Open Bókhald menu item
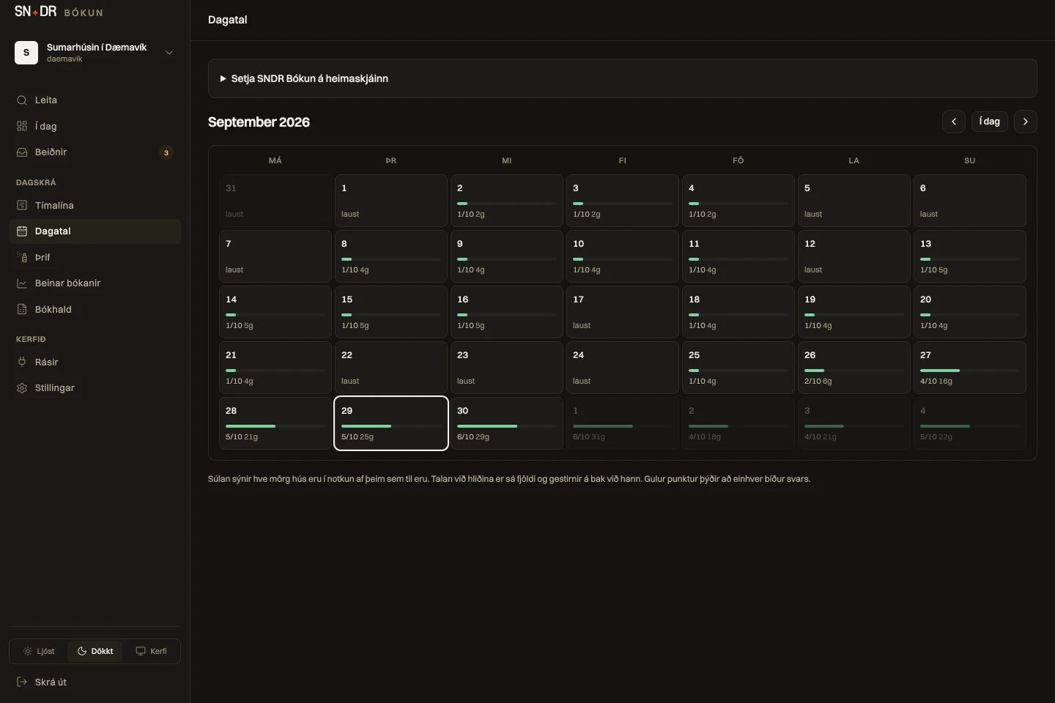 95,309
